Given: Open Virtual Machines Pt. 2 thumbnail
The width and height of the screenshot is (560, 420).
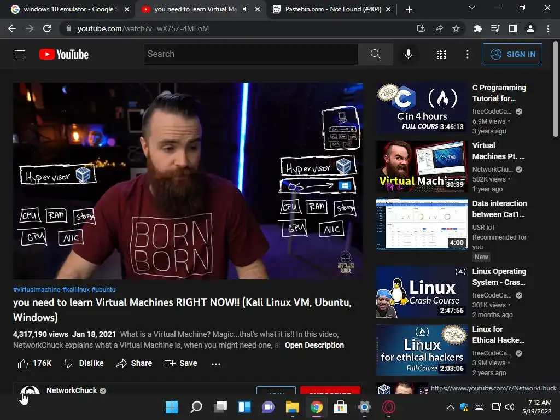Looking at the screenshot, I should (422, 166).
